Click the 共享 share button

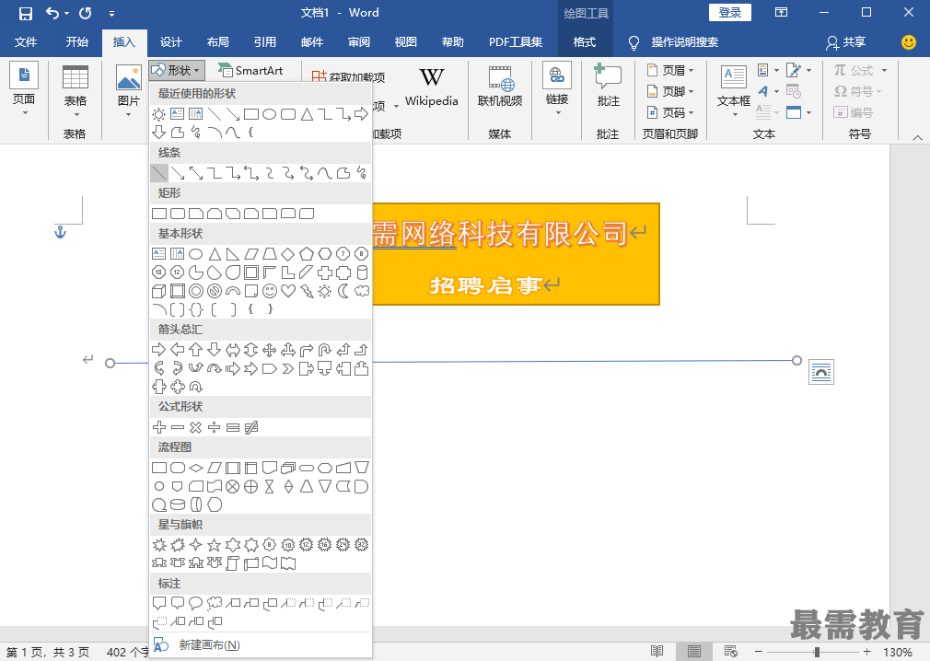tap(846, 42)
